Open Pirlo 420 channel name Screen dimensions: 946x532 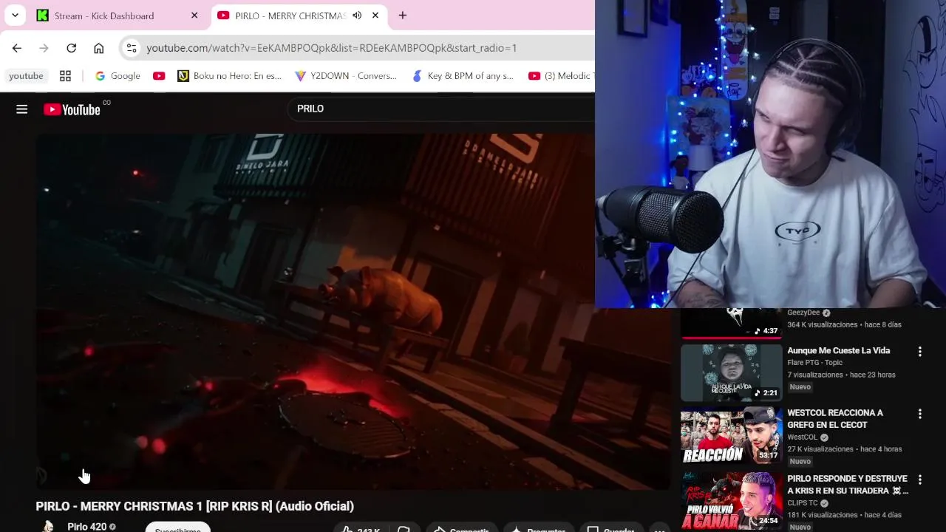point(87,527)
